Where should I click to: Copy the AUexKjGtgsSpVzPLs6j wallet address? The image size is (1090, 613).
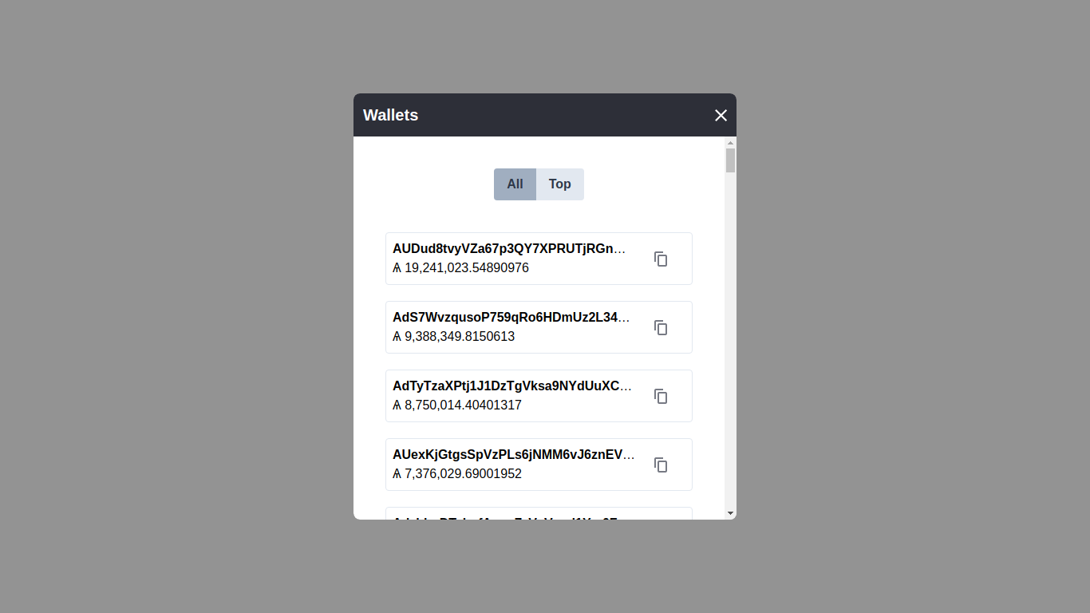661,465
